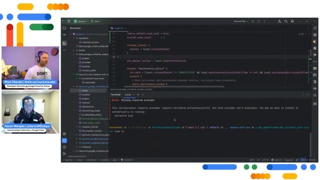Open the Database tool window icon

tap(315, 34)
